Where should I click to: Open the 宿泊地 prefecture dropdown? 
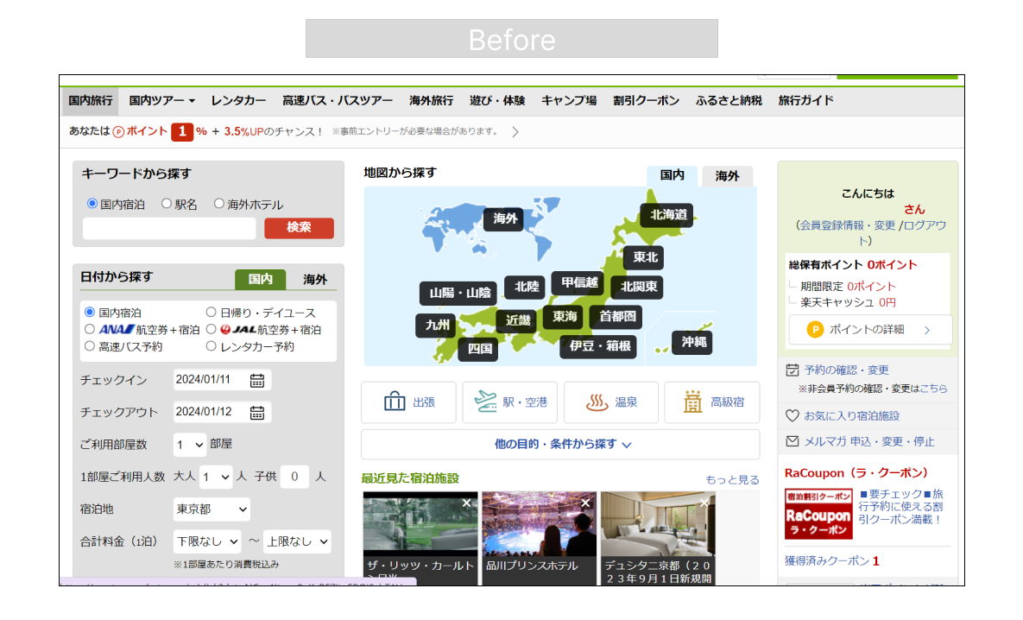211,509
